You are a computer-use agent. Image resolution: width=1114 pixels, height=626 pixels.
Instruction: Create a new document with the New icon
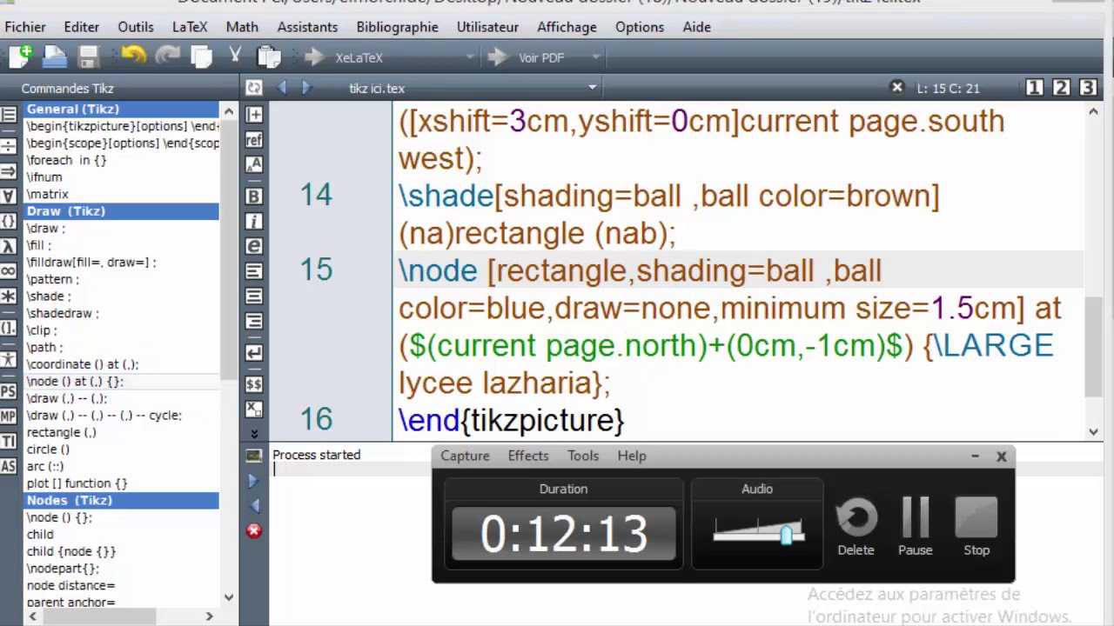pyautogui.click(x=20, y=57)
